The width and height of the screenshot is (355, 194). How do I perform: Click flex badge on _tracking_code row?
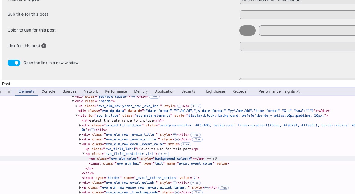pyautogui.click(x=198, y=192)
